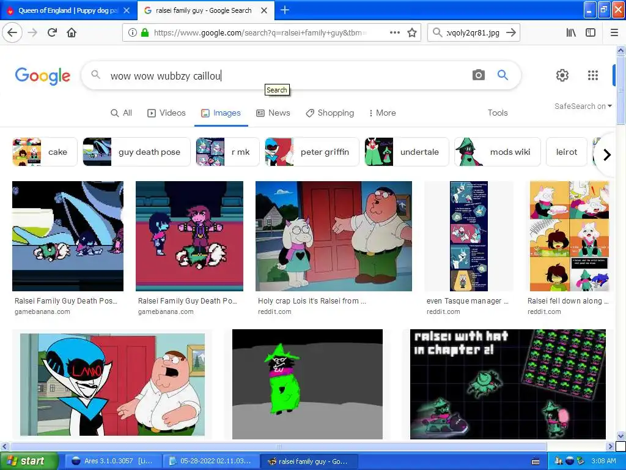626x470 pixels.
Task: Open a new browser tab with plus
Action: 285,10
